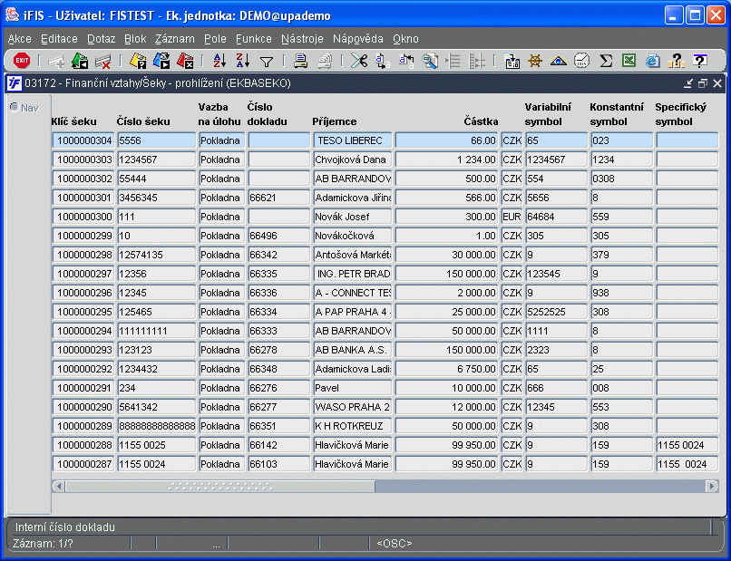Click the red folder cancel-query icon
731x561 pixels.
click(x=185, y=61)
